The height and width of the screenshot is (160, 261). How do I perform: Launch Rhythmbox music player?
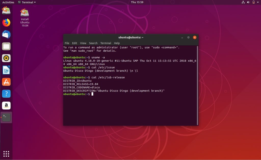pyautogui.click(x=6, y=58)
